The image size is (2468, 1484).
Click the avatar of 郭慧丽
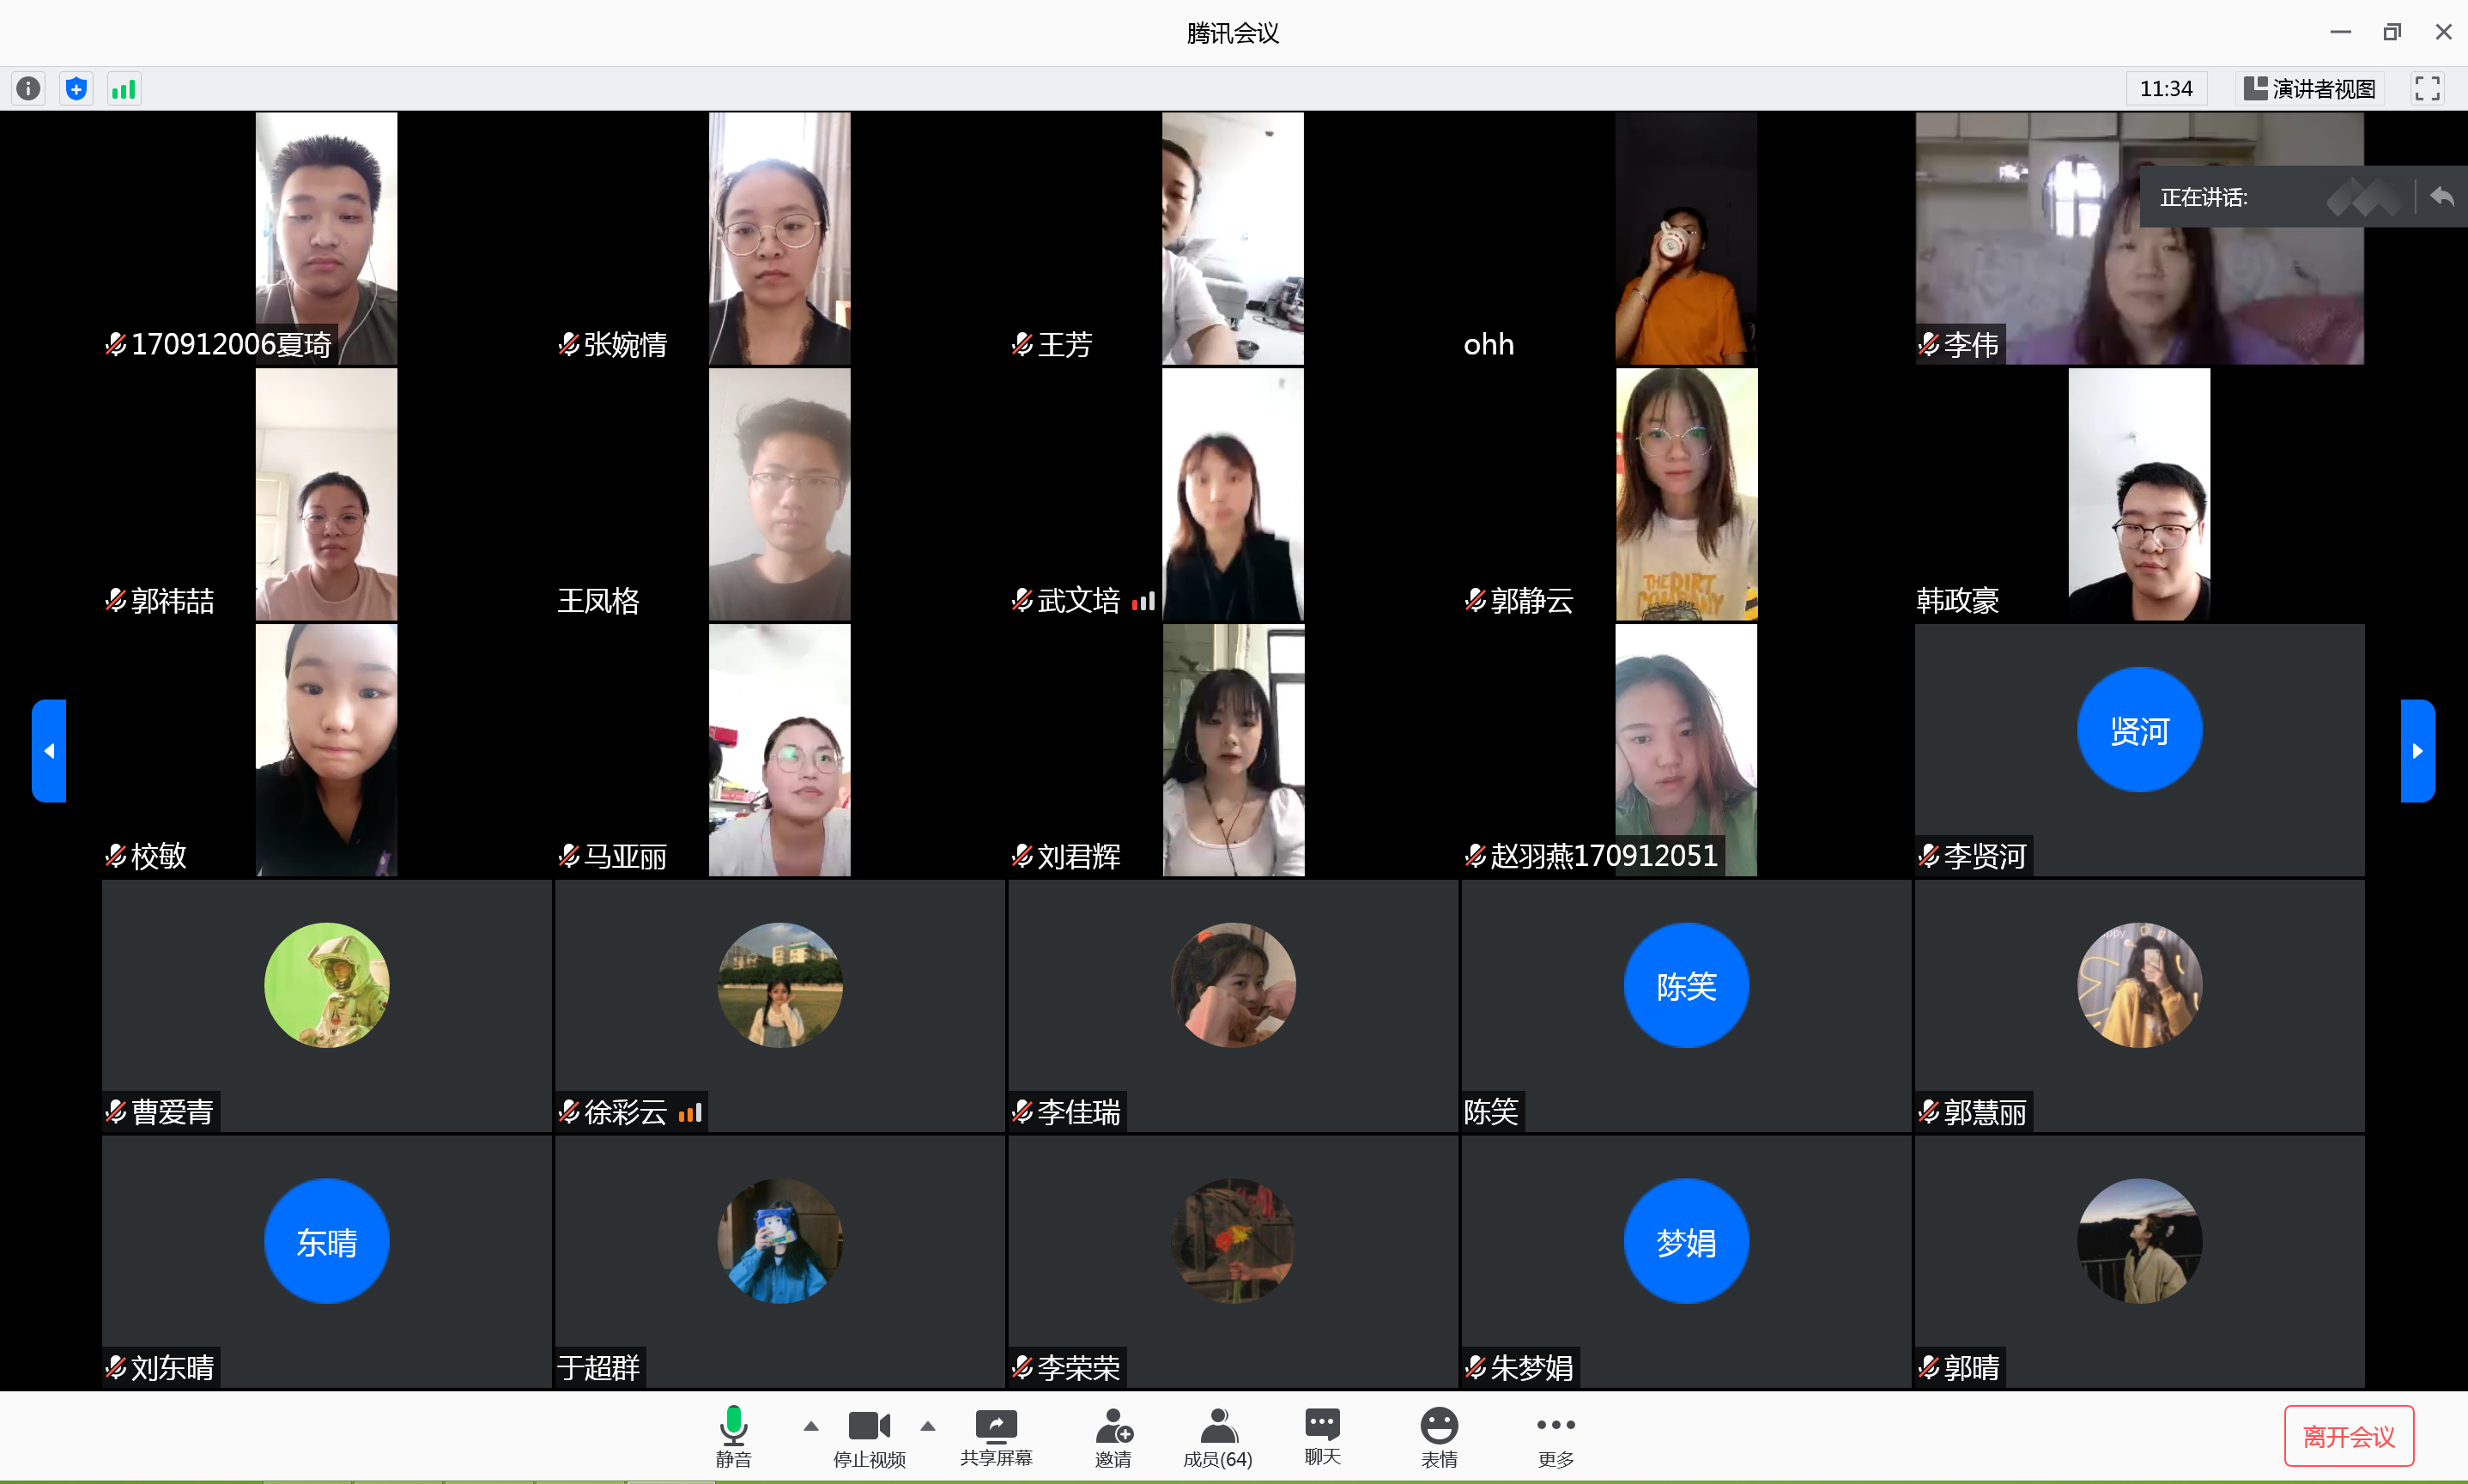(2139, 985)
